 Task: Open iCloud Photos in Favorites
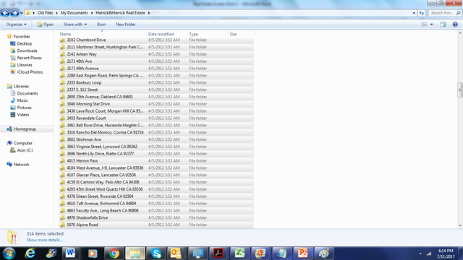pyautogui.click(x=30, y=72)
